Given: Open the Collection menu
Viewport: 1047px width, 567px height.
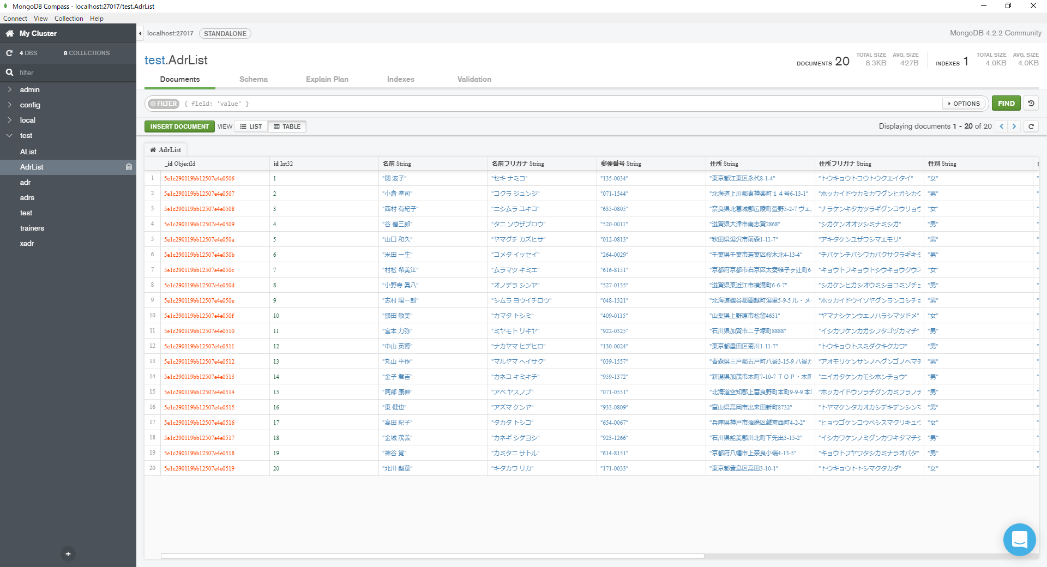Looking at the screenshot, I should [x=69, y=19].
